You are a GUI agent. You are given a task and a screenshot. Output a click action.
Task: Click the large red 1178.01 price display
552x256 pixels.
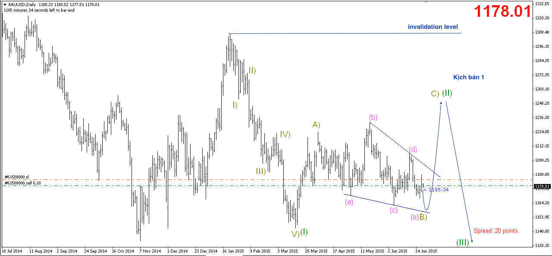click(503, 11)
